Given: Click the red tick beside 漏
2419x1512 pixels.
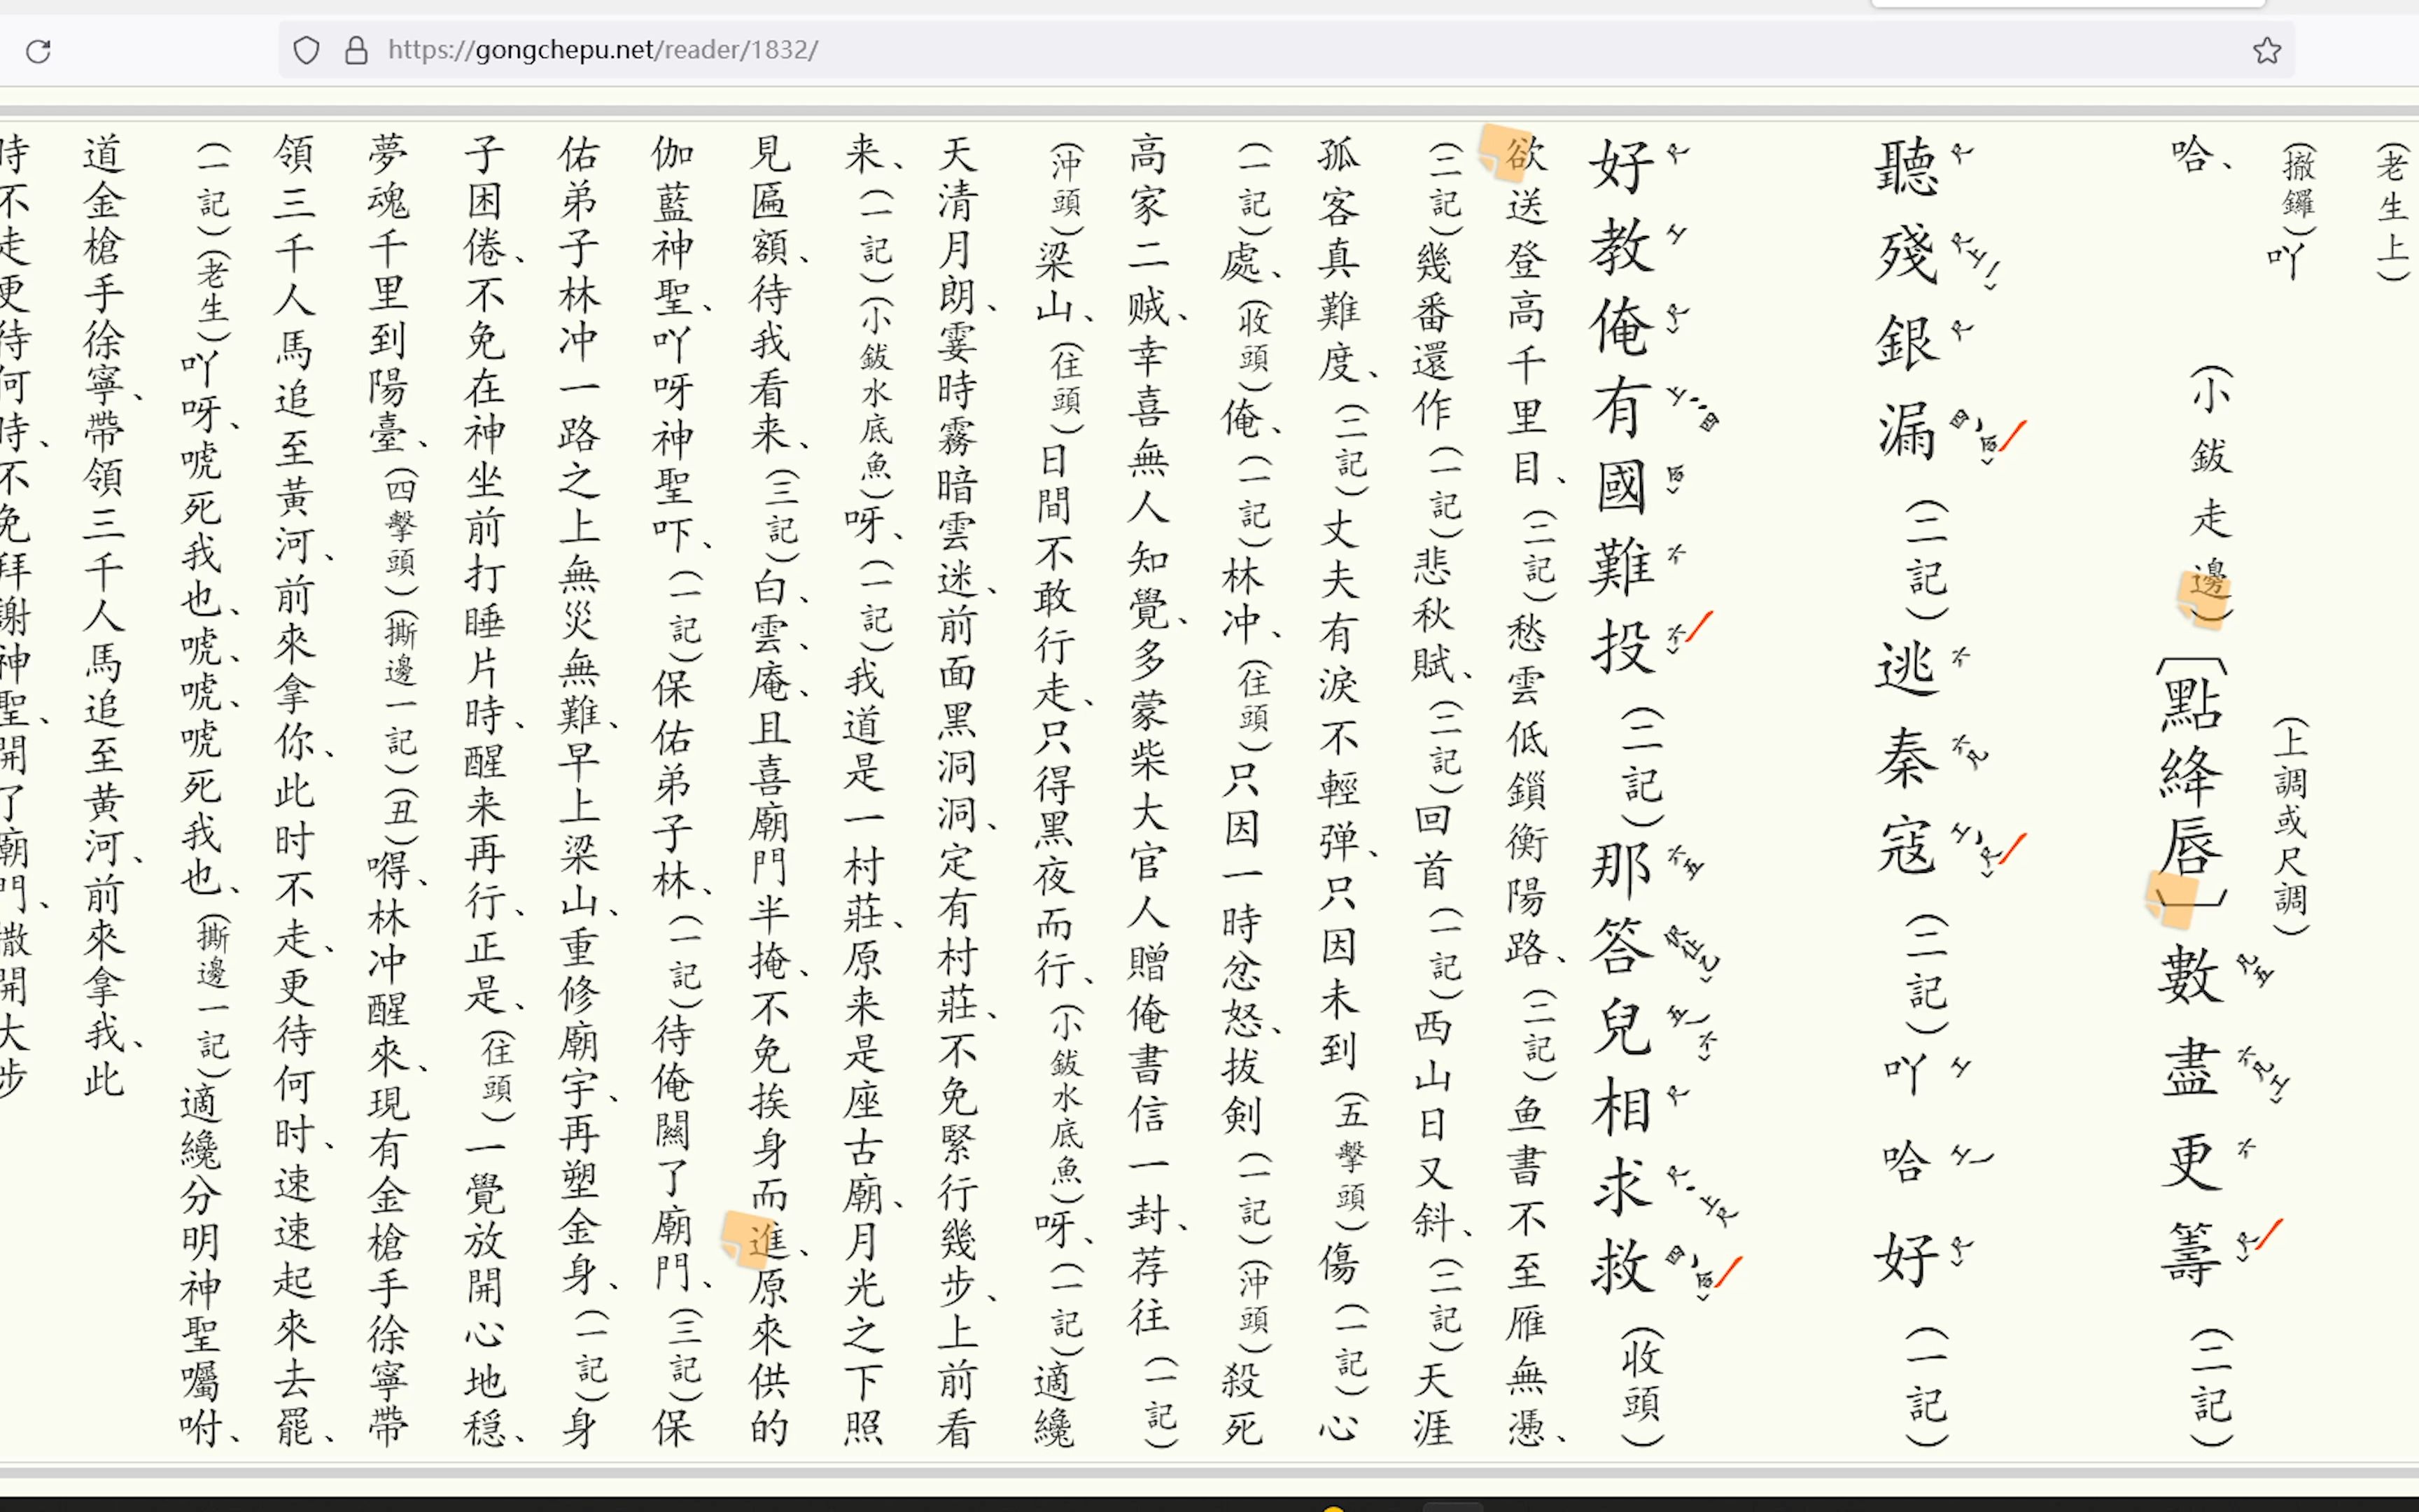Looking at the screenshot, I should point(2013,436).
